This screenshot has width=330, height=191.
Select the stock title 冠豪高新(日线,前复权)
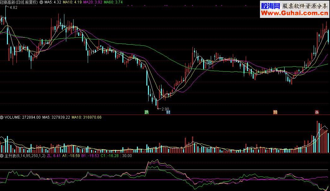tap(19, 2)
